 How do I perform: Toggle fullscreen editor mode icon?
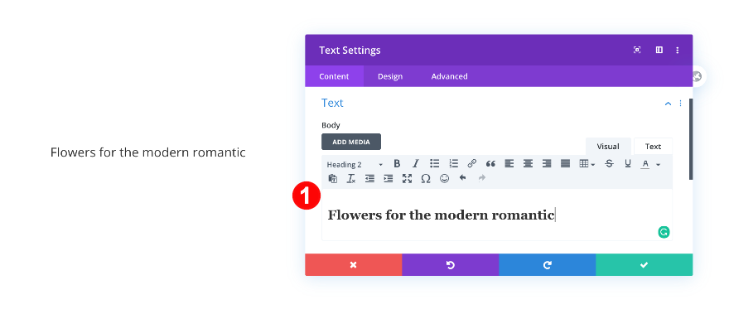click(x=407, y=179)
